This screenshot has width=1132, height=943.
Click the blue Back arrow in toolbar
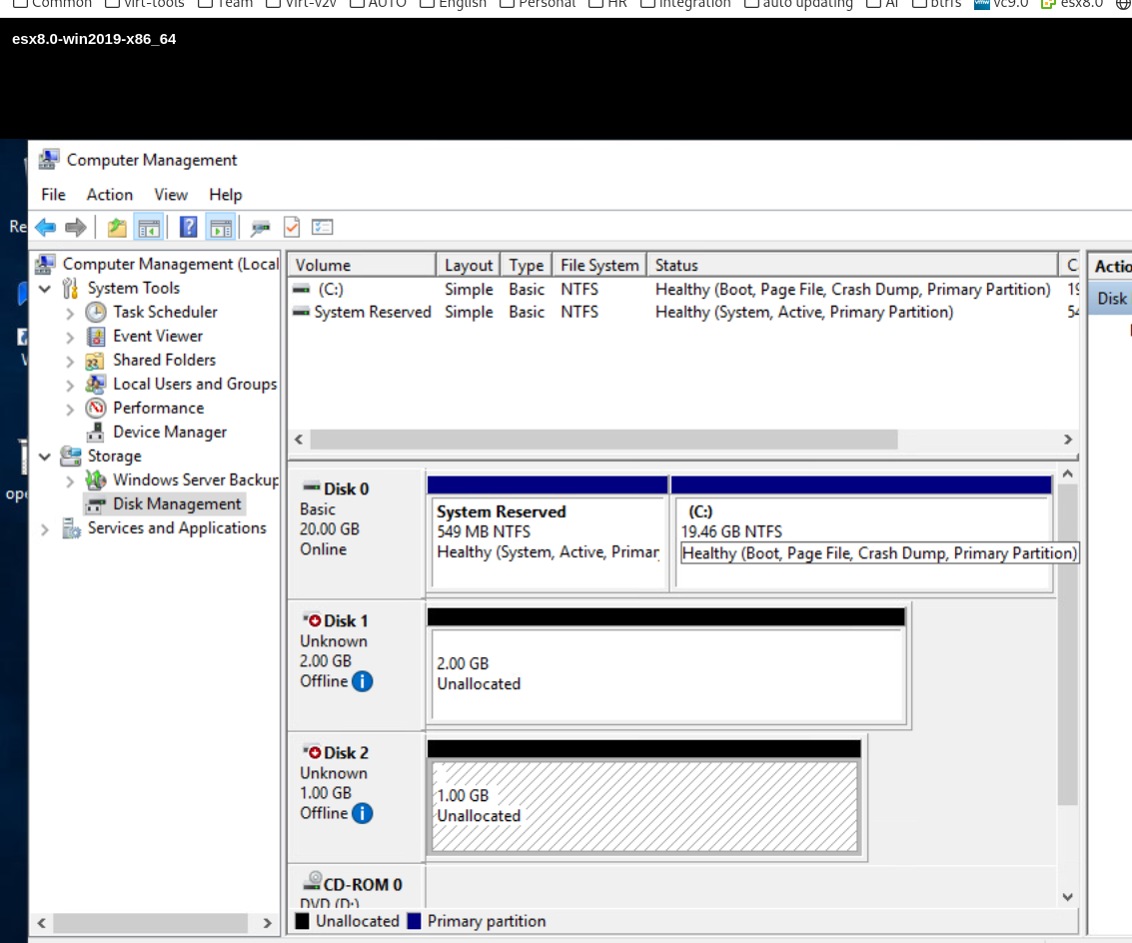pos(45,228)
